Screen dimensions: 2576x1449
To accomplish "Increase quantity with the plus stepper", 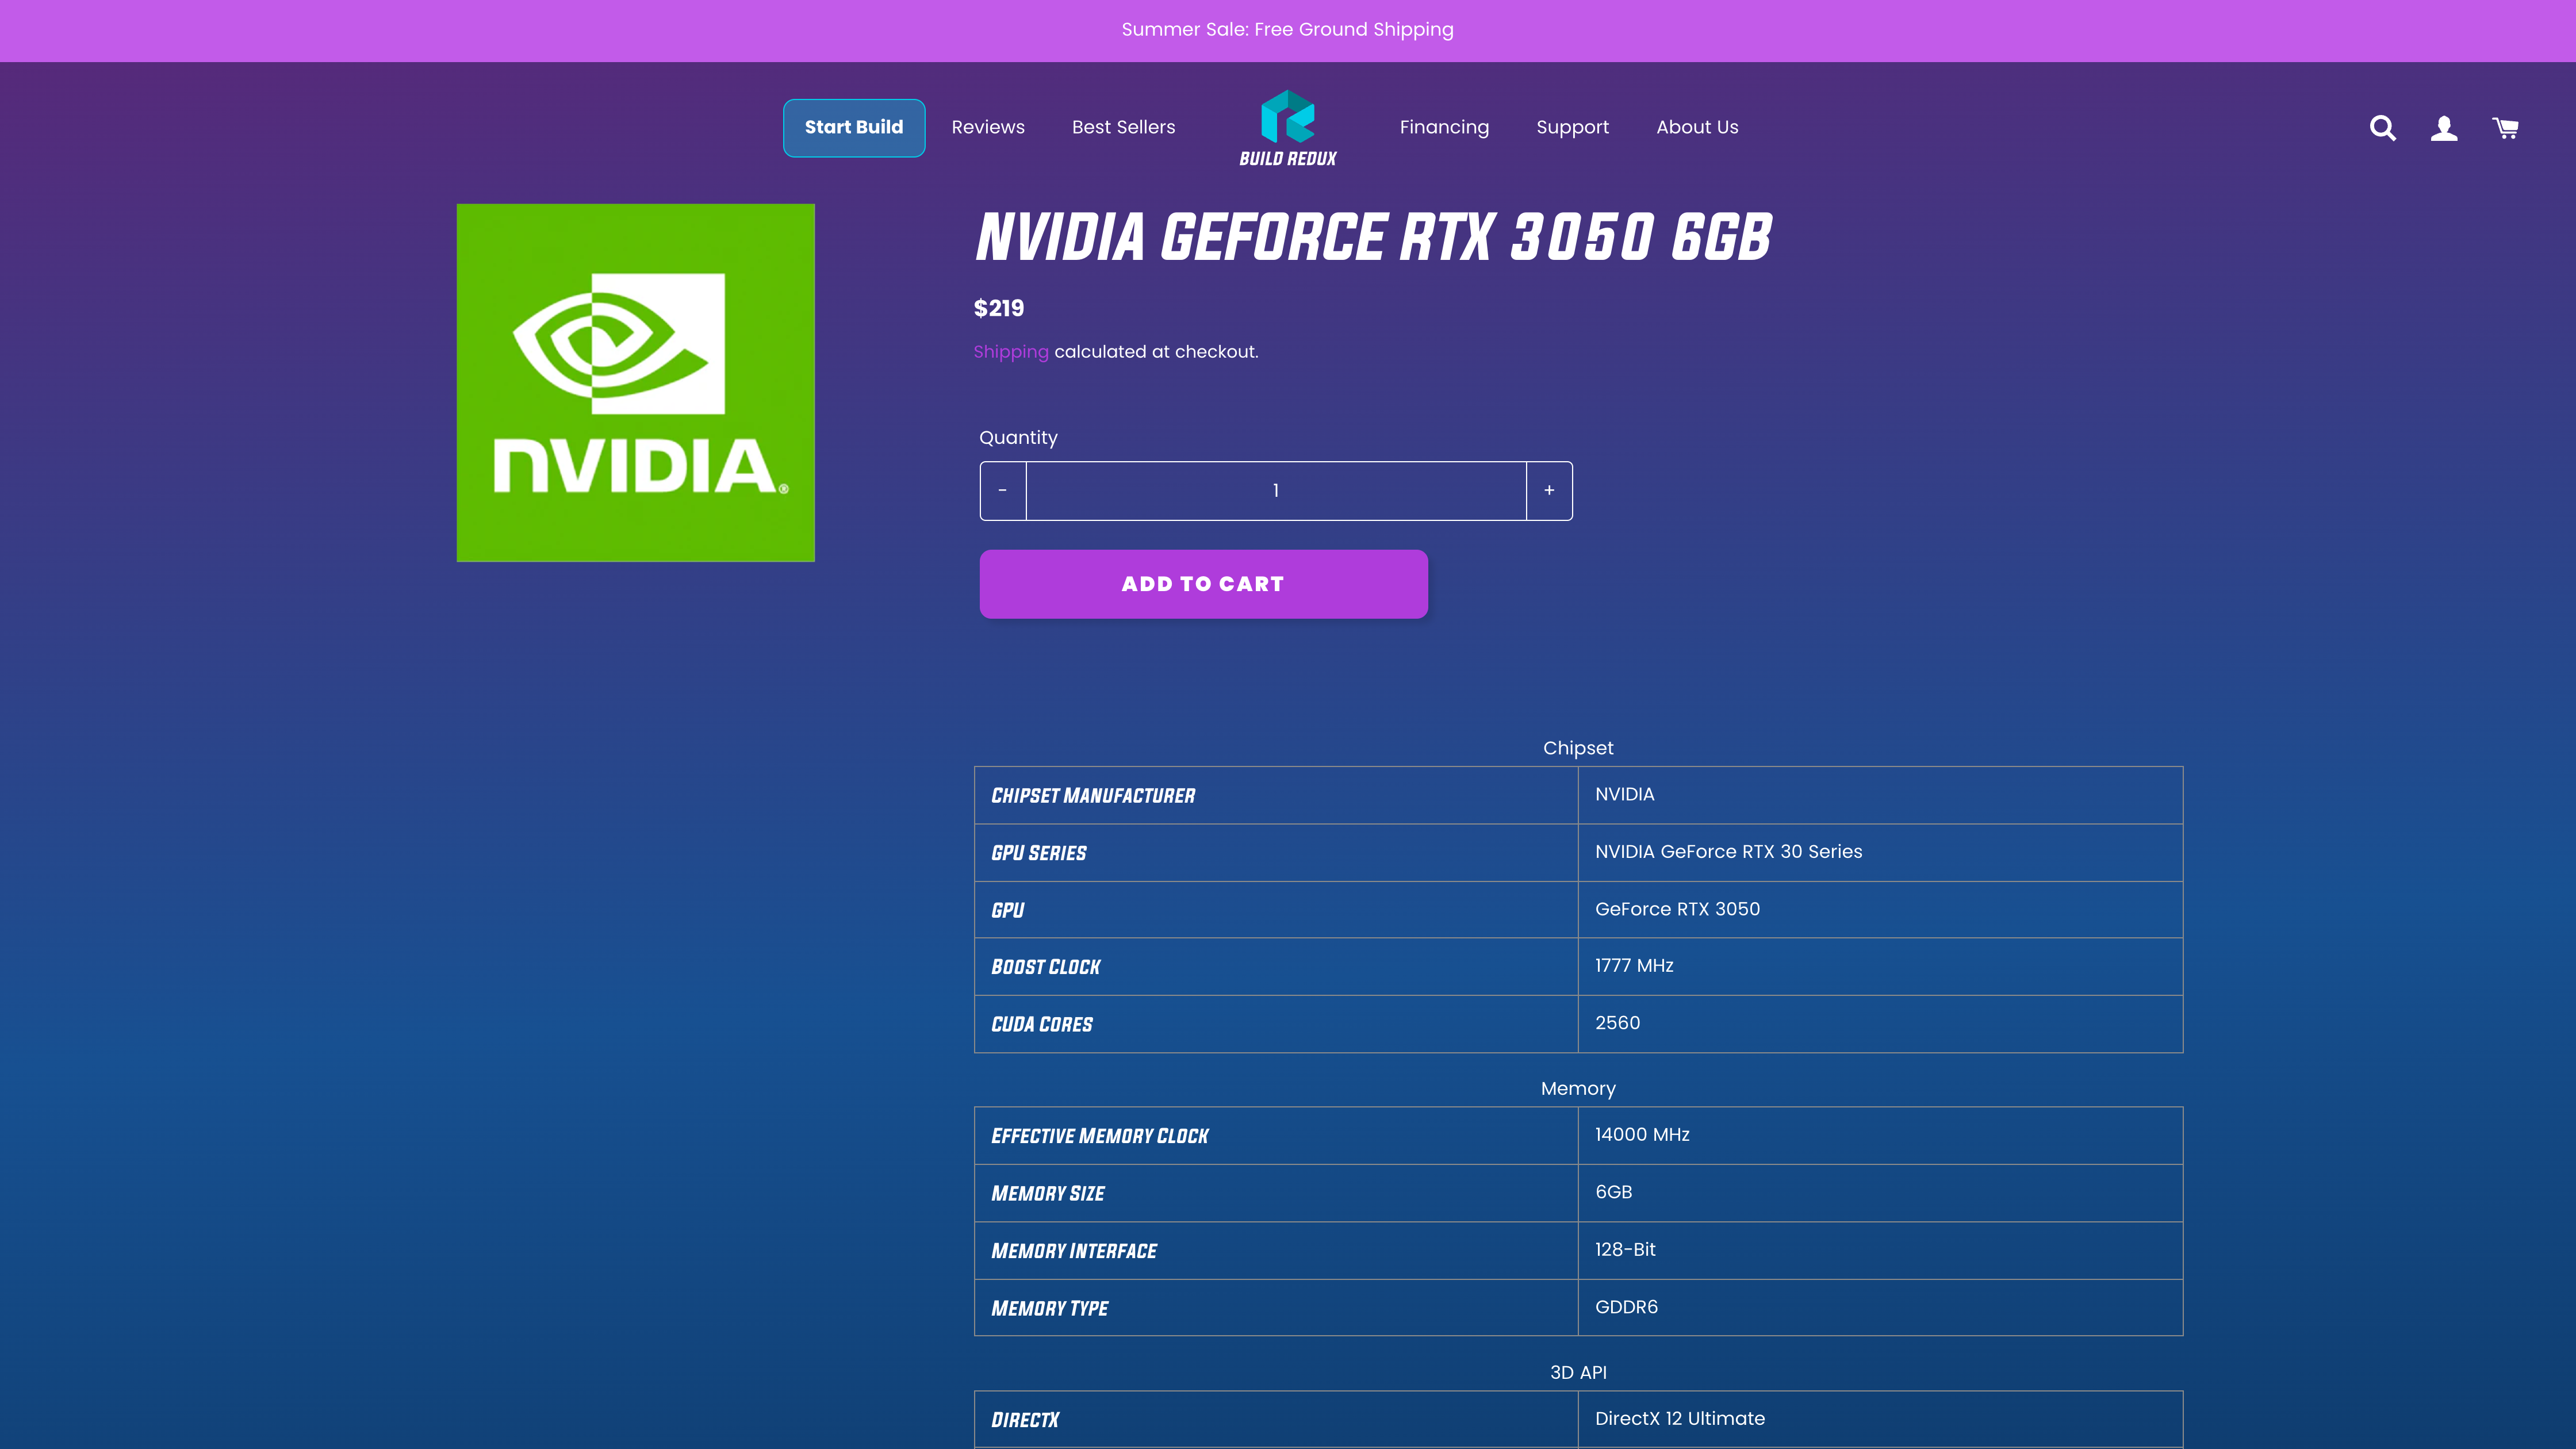I will [x=1549, y=490].
